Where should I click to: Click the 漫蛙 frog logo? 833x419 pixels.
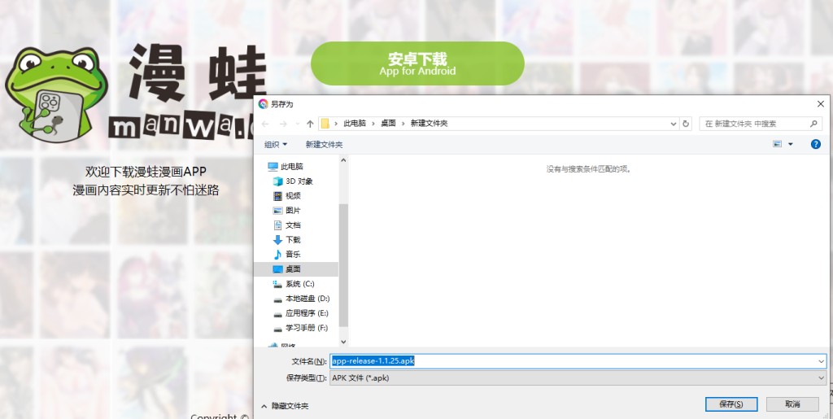click(56, 94)
